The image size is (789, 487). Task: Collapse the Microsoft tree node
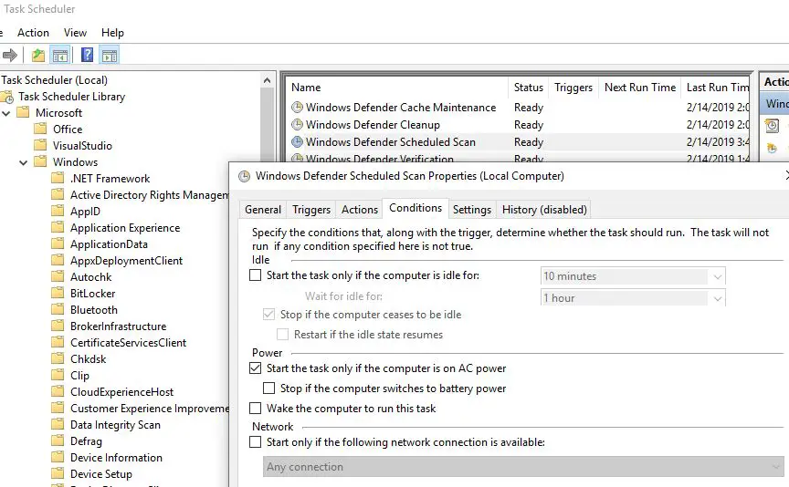pos(6,114)
